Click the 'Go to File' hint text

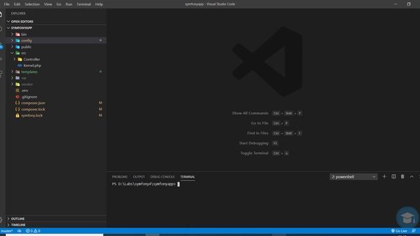260,123
